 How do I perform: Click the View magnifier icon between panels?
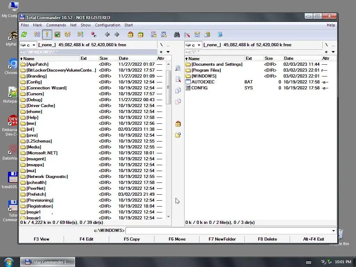(178, 68)
